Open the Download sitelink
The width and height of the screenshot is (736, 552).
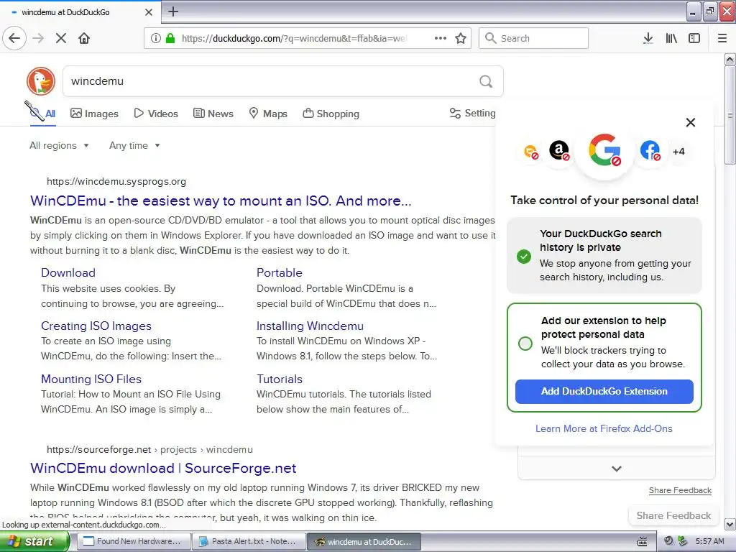coord(68,272)
